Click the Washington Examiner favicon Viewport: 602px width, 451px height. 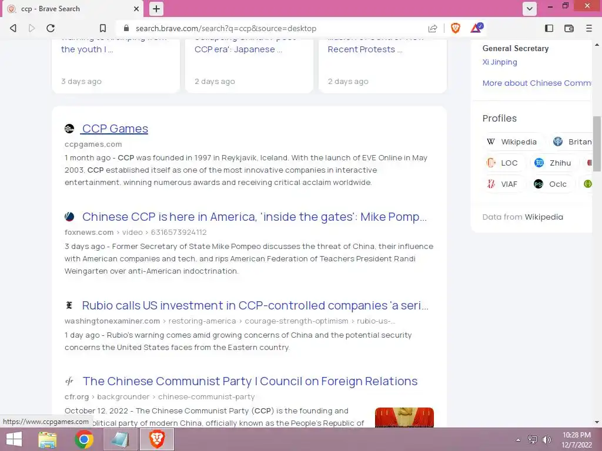[x=69, y=305]
